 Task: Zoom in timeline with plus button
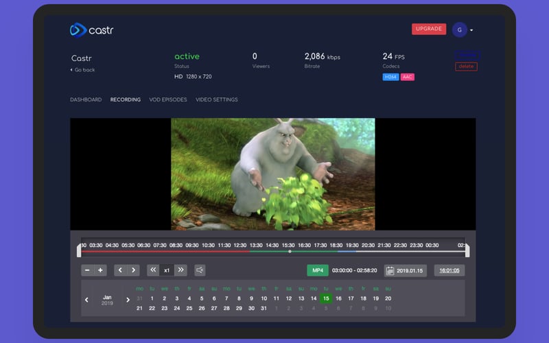100,270
